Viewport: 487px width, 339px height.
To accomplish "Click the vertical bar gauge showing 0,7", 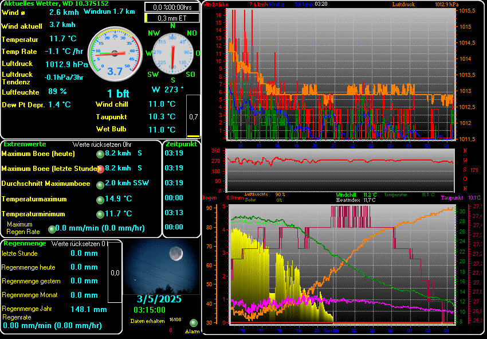I will pos(193,116).
